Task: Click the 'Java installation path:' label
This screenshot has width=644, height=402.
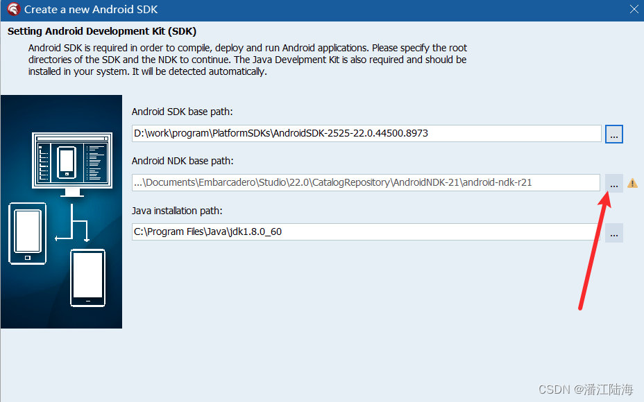Action: tap(177, 211)
